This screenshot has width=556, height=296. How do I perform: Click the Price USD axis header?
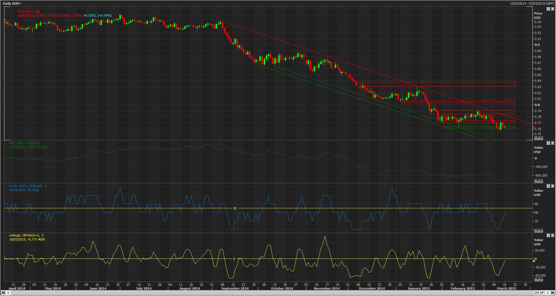[538, 15]
